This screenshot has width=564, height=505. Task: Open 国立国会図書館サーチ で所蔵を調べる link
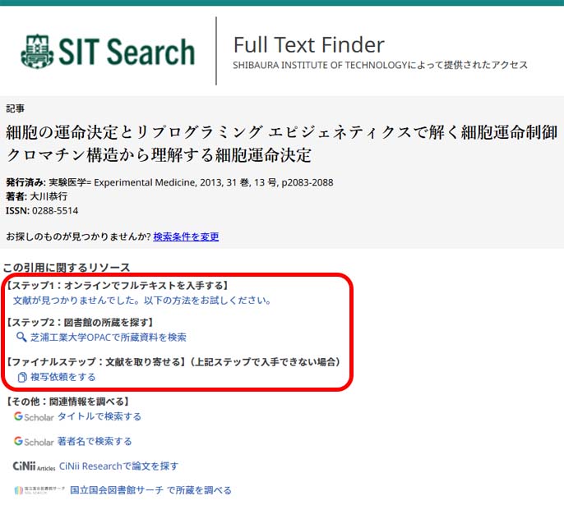pyautogui.click(x=150, y=490)
